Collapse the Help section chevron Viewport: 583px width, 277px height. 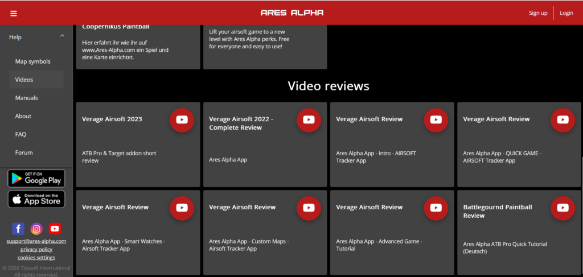tap(62, 37)
